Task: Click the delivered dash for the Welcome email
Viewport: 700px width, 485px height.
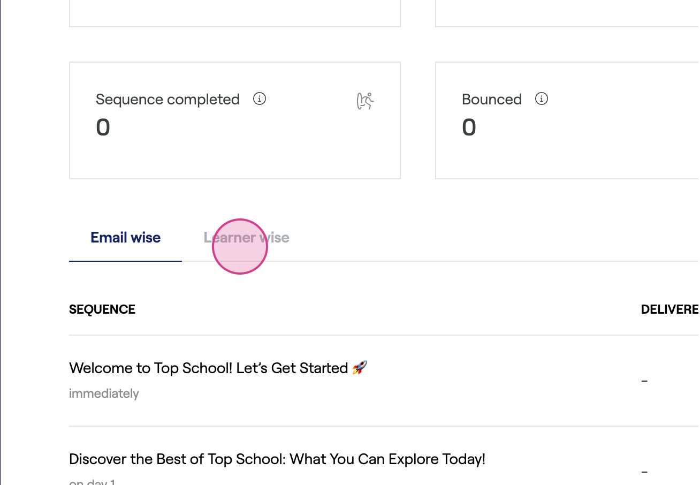Action: (644, 381)
